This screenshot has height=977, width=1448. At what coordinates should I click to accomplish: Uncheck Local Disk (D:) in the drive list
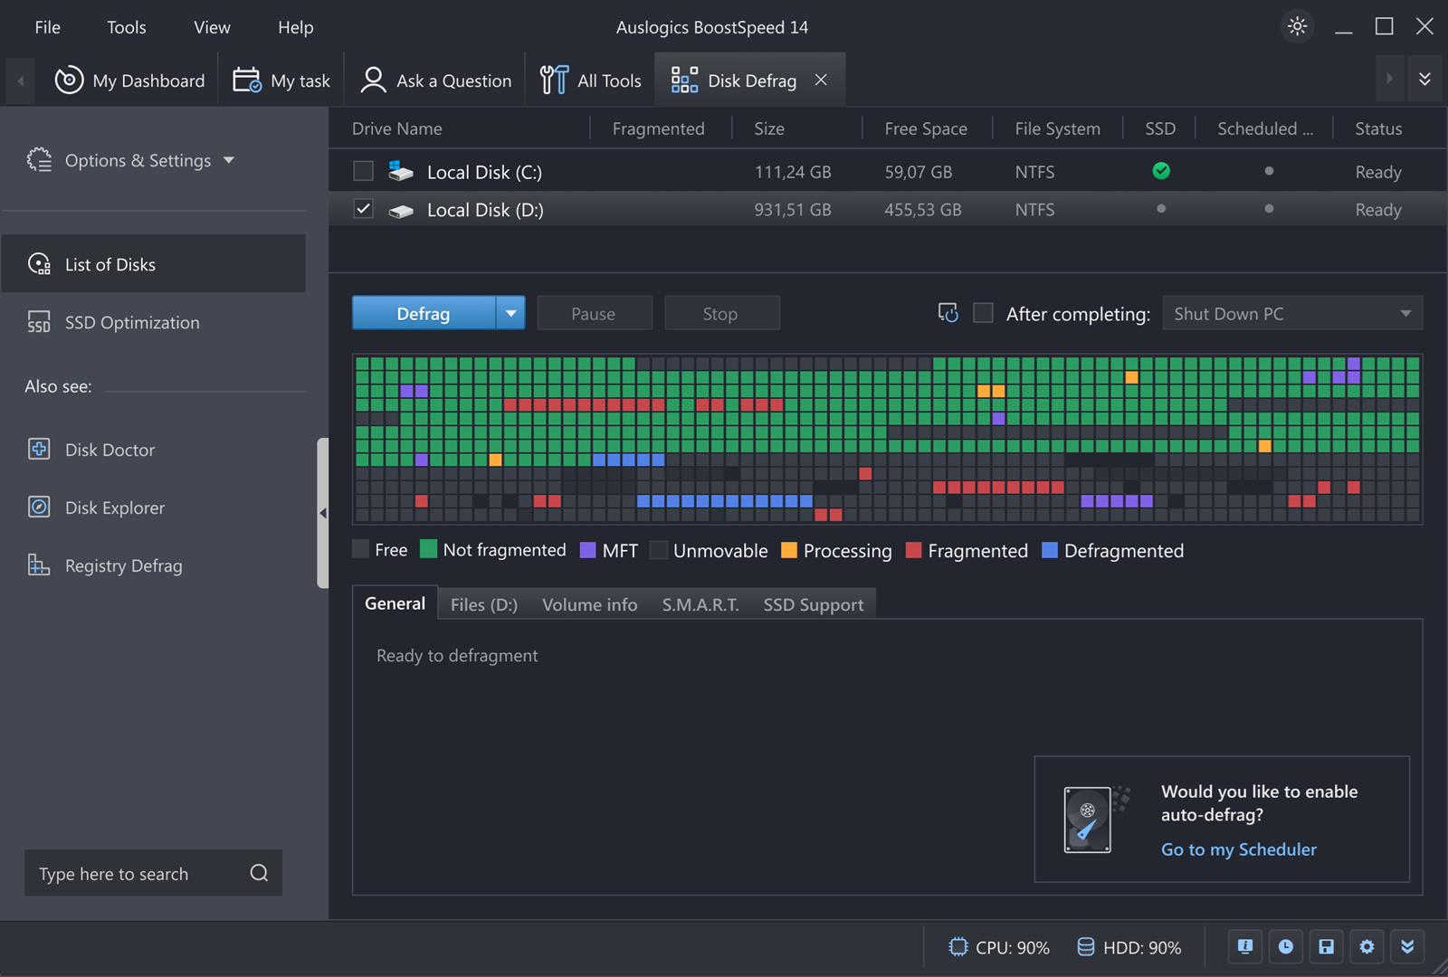coord(363,209)
